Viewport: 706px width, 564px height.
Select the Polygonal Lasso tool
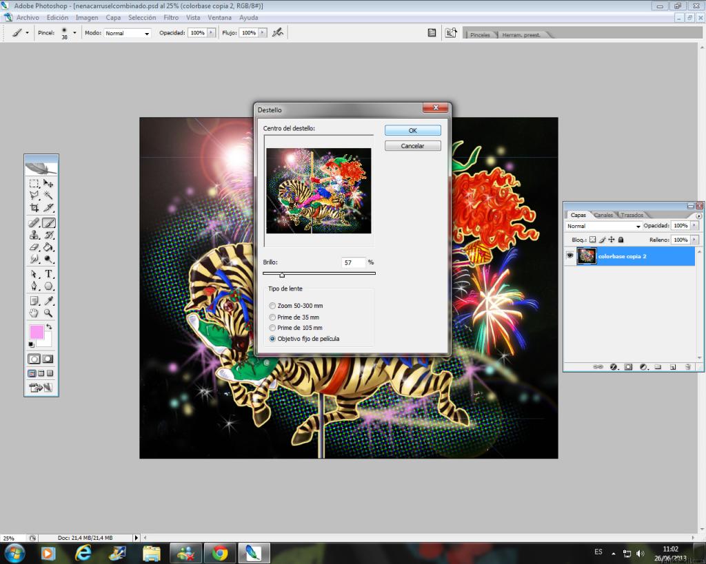click(x=34, y=195)
